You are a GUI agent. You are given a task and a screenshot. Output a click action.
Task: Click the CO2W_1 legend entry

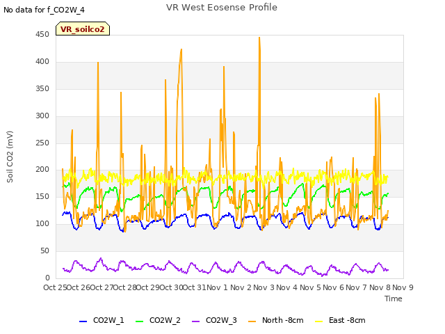pyautogui.click(x=102, y=320)
